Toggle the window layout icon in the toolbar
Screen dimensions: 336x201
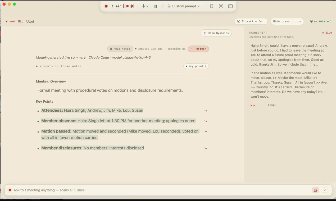coord(230,6)
